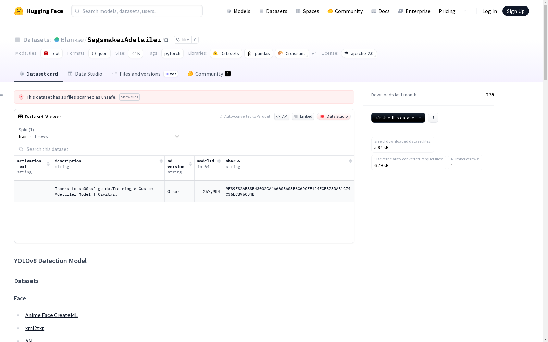Screen dimensions: 548x342
Task: Open the SegsmakerAdetailer dataset title link
Action: pos(124,40)
